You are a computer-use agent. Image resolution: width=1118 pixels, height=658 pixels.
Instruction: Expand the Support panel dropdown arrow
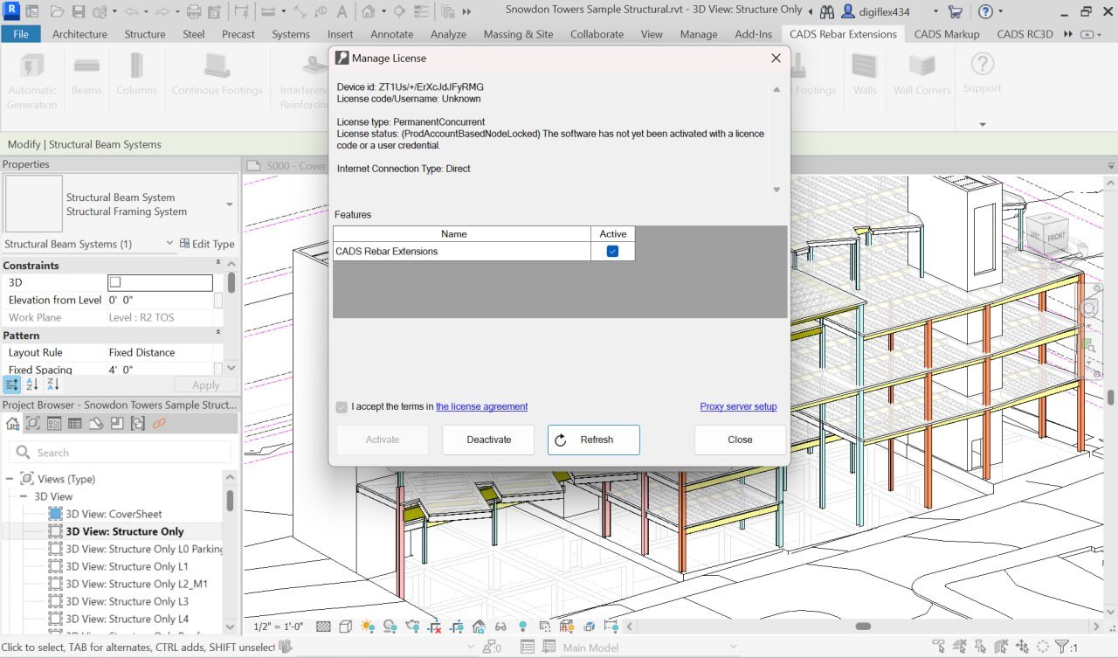tap(983, 124)
